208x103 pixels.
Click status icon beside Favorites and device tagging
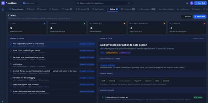coord(11,78)
